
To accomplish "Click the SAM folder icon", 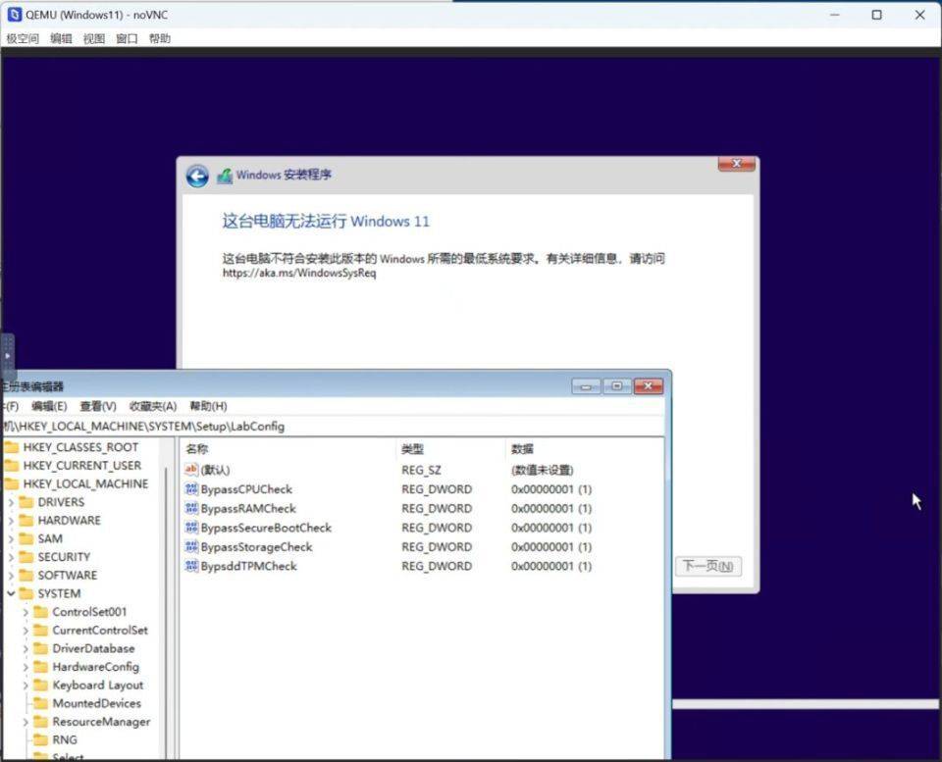I will pyautogui.click(x=26, y=538).
